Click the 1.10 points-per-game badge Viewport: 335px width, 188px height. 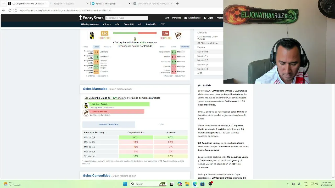coord(165,33)
